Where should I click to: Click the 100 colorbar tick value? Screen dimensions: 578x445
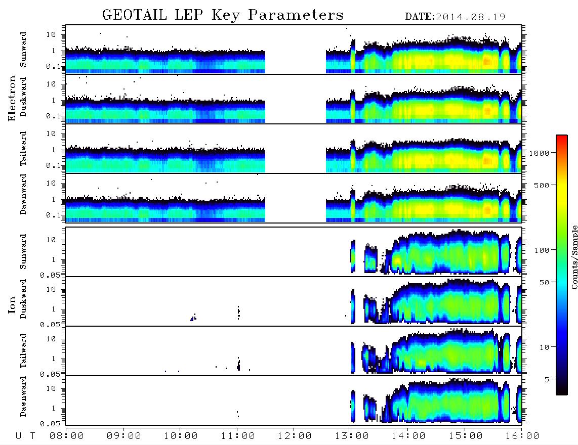[542, 250]
